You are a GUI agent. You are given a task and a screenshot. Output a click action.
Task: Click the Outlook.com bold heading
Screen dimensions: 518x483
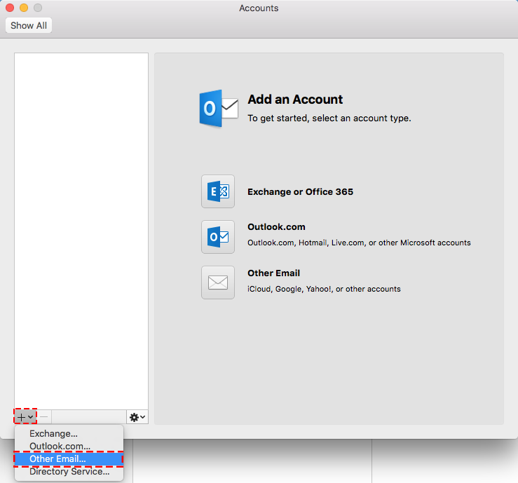tap(276, 227)
